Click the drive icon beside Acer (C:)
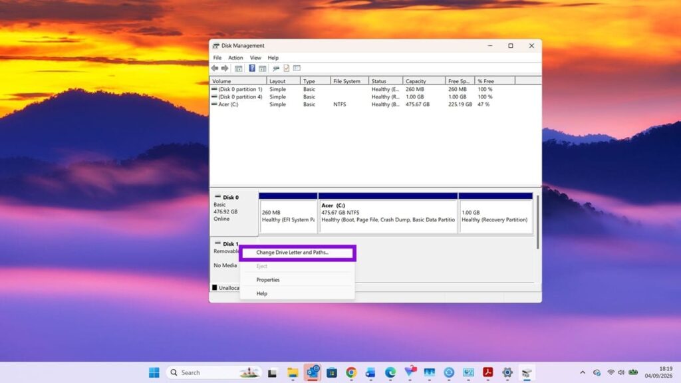This screenshot has width=681, height=383. [x=214, y=104]
